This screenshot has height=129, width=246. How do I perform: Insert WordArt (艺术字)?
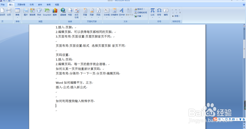point(122,12)
